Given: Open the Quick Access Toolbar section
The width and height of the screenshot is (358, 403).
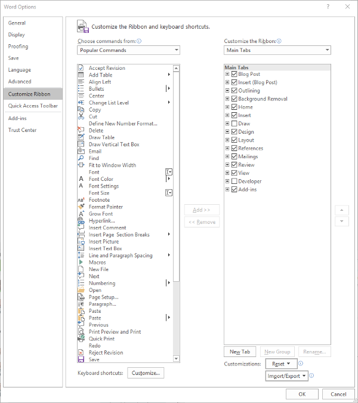Looking at the screenshot, I should [33, 106].
